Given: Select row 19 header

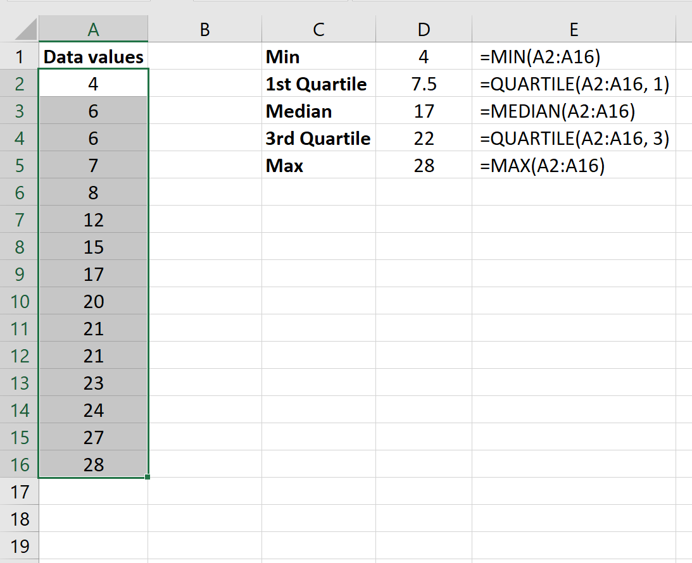Looking at the screenshot, I should [20, 547].
